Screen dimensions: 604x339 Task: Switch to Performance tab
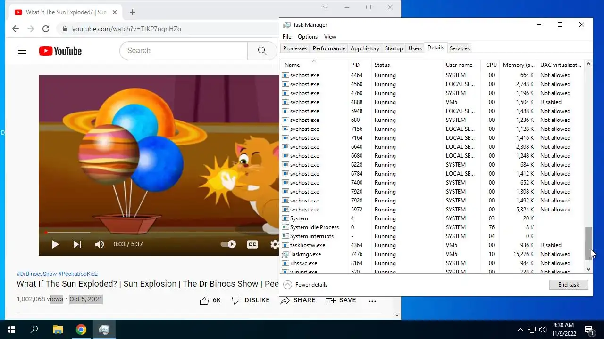(x=329, y=48)
